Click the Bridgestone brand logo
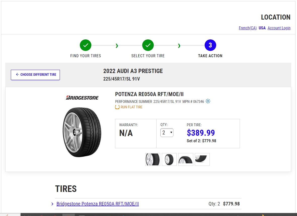This screenshot has height=216, width=297. click(x=82, y=98)
